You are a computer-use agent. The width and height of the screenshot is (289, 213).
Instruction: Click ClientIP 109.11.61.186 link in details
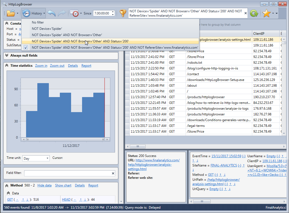click(x=272, y=161)
